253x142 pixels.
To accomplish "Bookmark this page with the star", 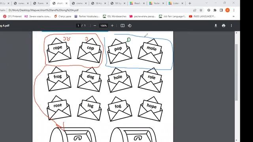I will coord(201,10).
